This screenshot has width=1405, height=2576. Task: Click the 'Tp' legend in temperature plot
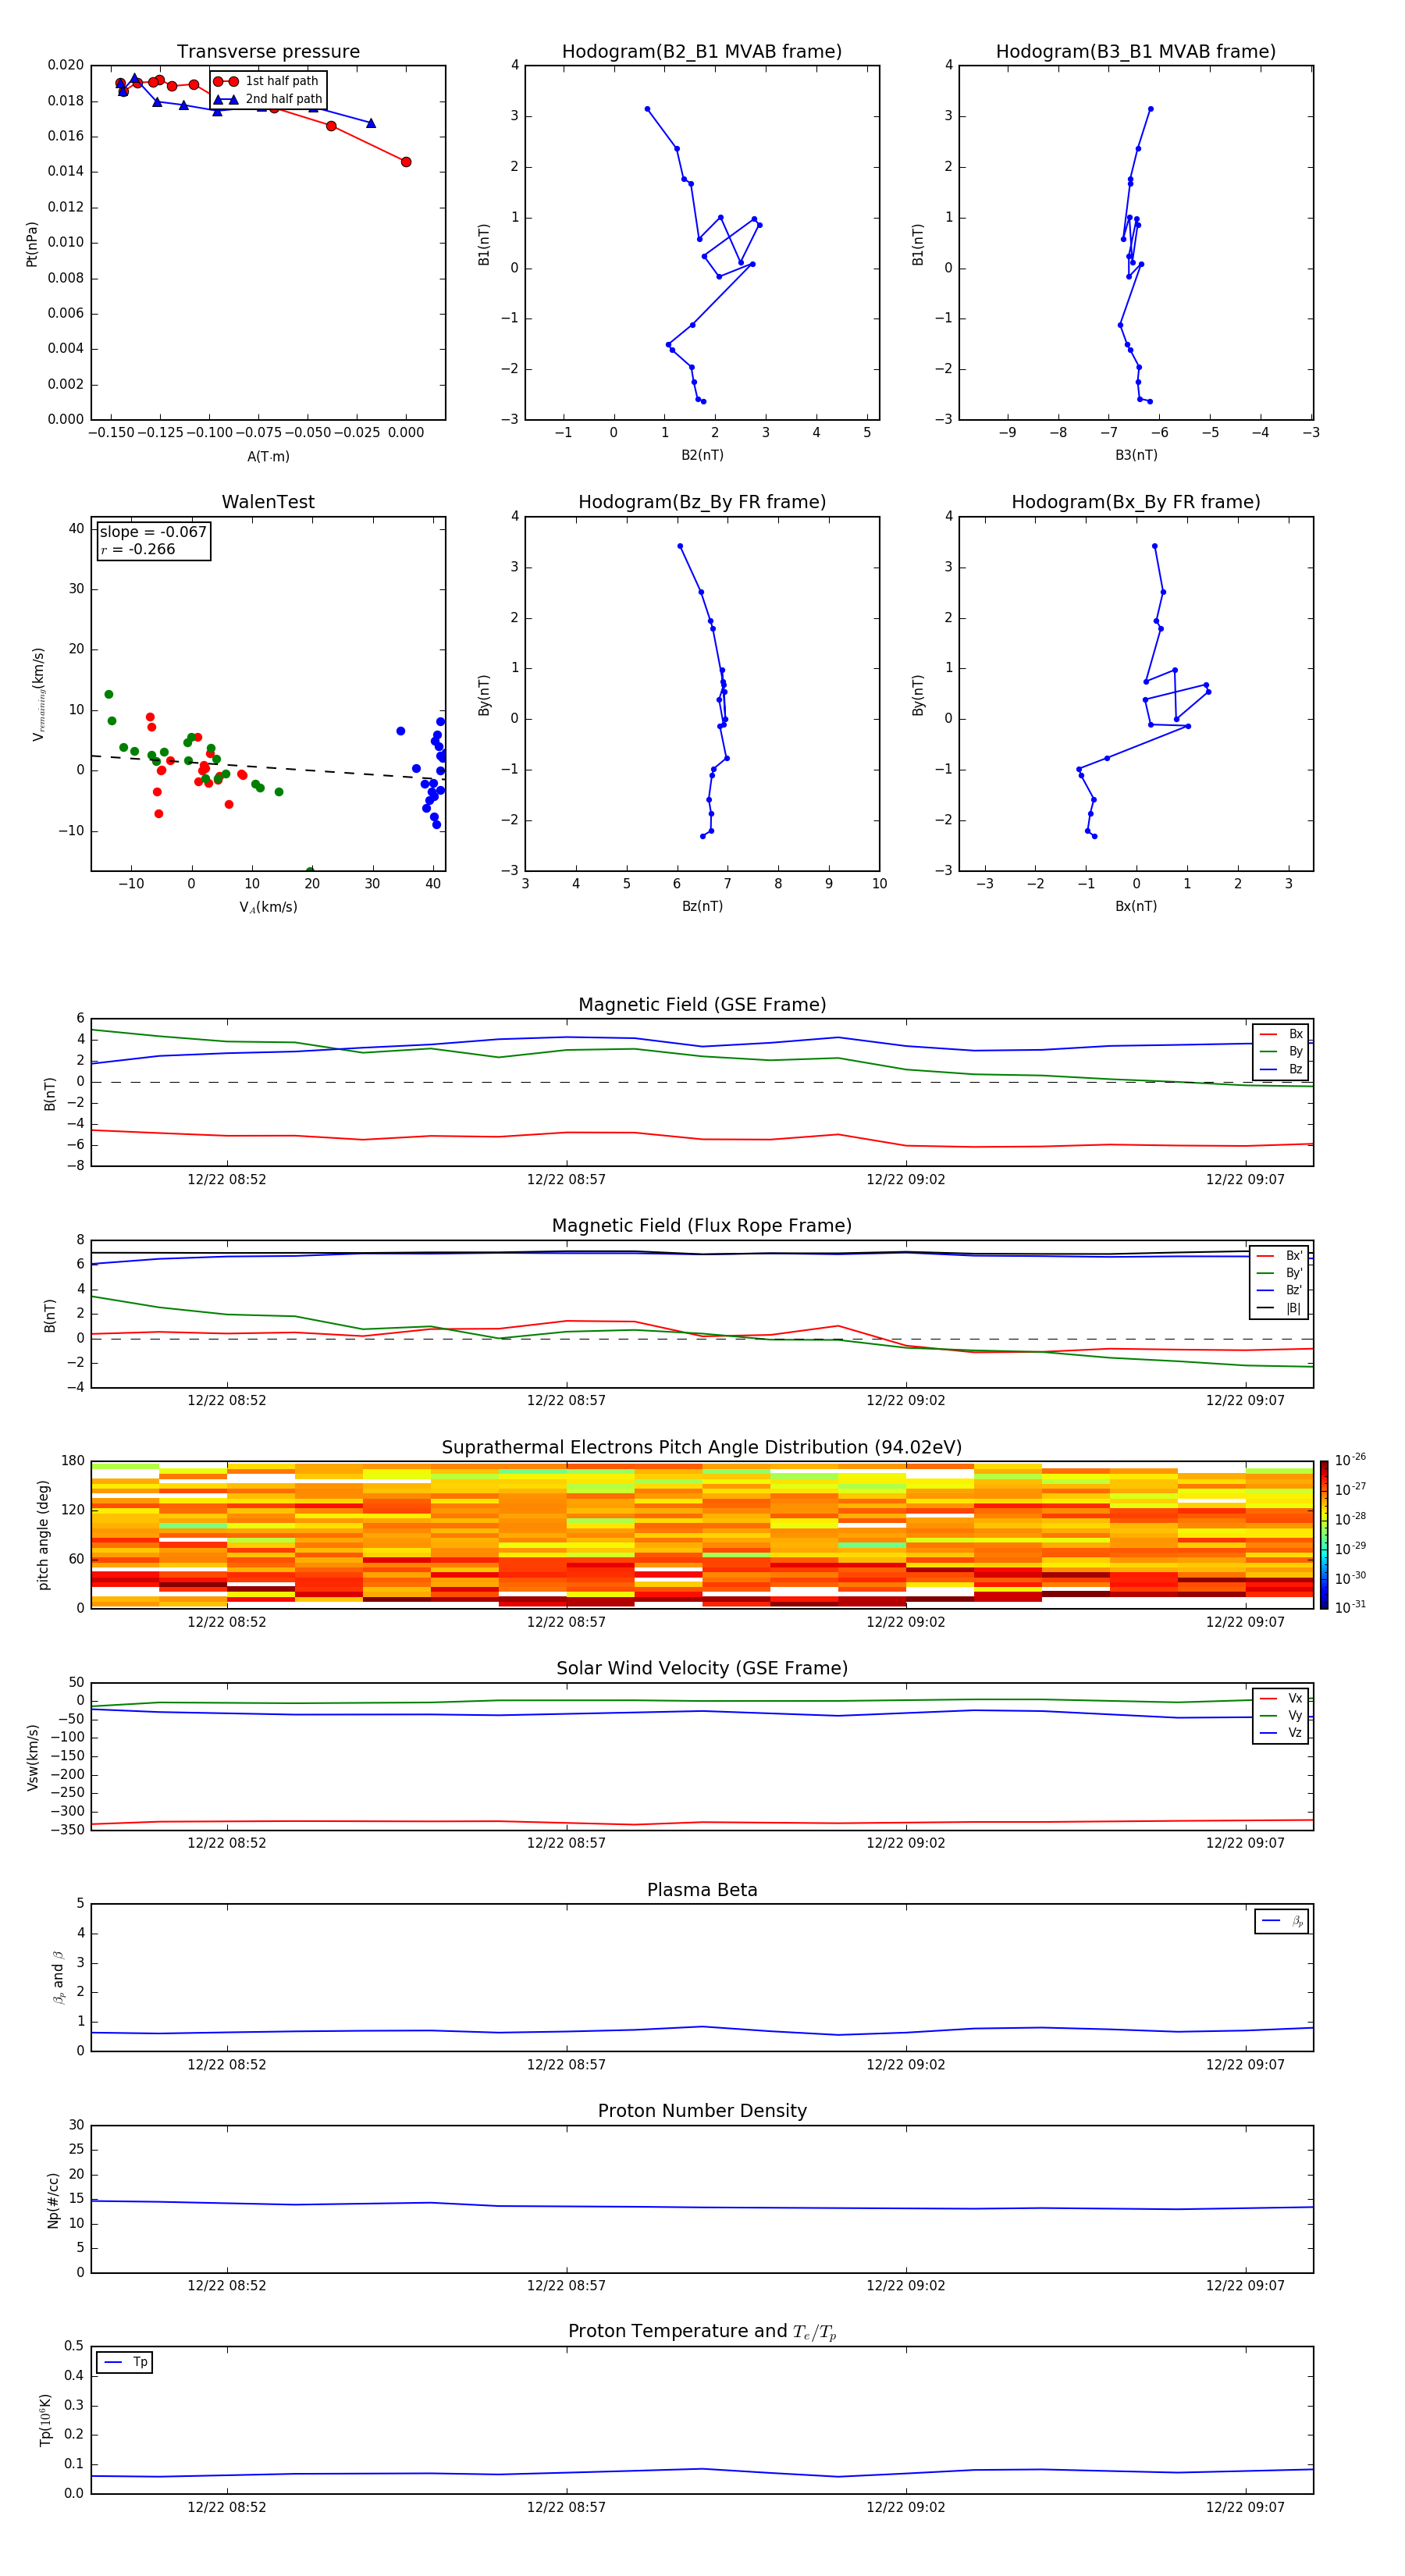point(125,2363)
